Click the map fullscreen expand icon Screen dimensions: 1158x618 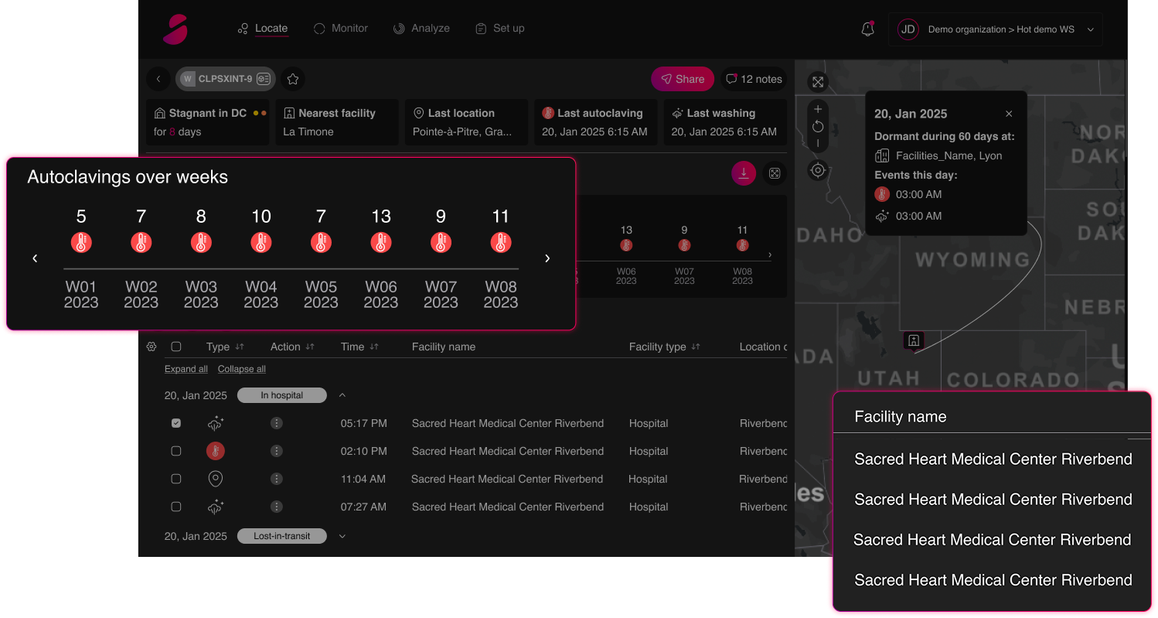(818, 82)
